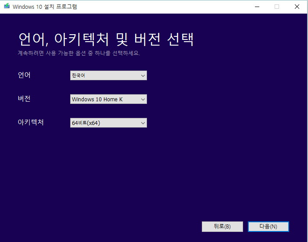308x242 pixels.
Task: Click the 다음(N) next button
Action: click(269, 227)
